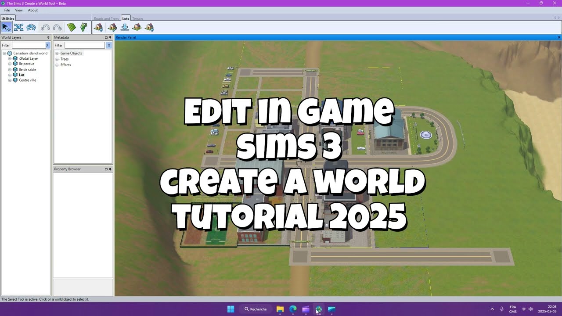Screen dimensions: 562x316
Task: Click the FRA CMS language indicator
Action: (513, 309)
